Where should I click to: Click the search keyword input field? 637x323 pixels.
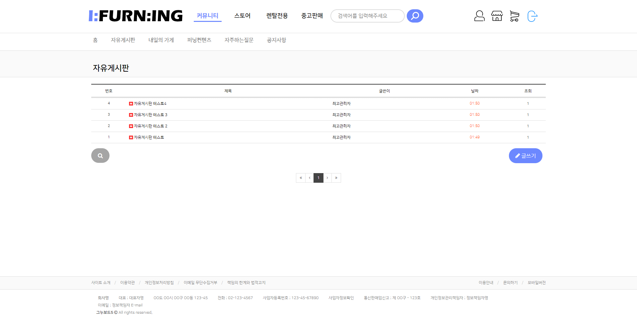(x=367, y=16)
